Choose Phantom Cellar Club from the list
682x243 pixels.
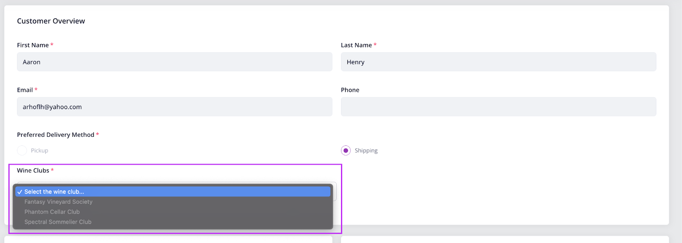[52, 212]
